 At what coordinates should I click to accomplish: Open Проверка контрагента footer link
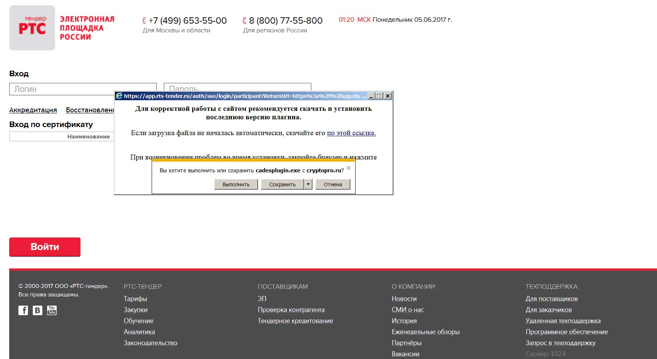[x=291, y=310]
